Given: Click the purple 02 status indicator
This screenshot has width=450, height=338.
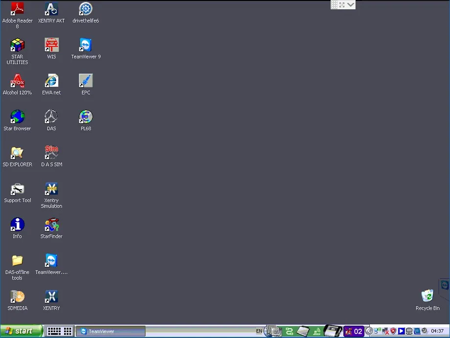Looking at the screenshot, I should click(354, 332).
